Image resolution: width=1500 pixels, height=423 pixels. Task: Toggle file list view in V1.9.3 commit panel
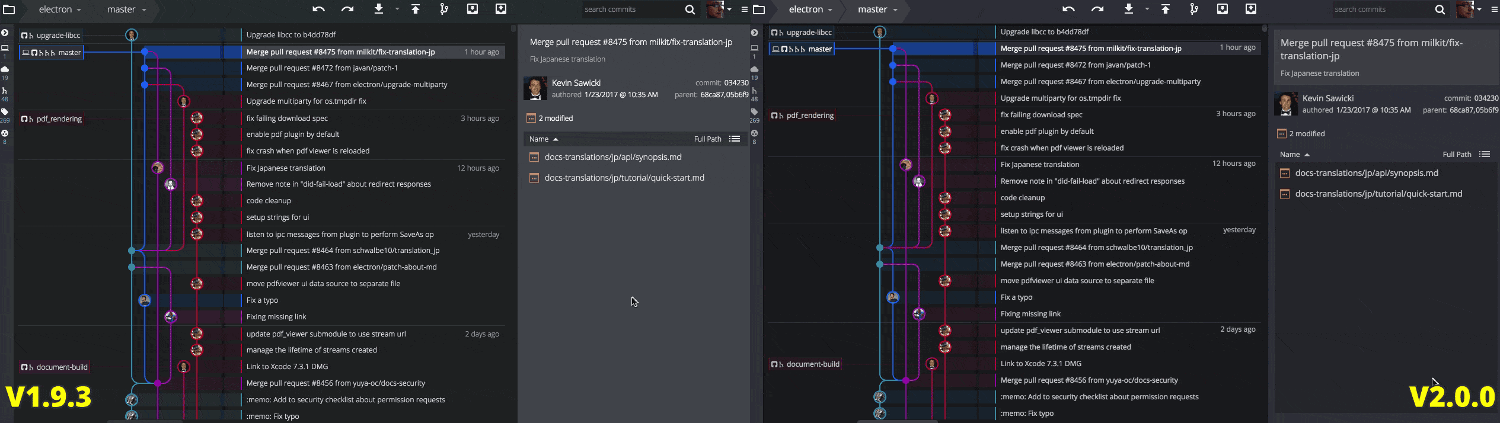click(735, 139)
